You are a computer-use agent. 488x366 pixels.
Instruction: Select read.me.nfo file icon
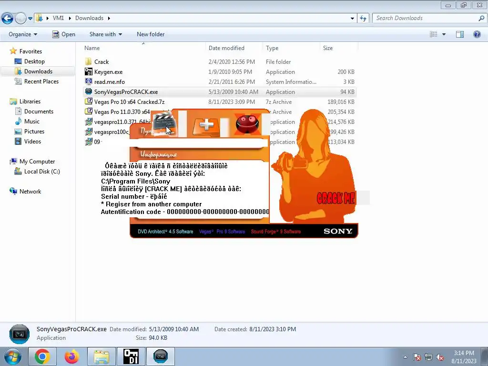click(88, 81)
